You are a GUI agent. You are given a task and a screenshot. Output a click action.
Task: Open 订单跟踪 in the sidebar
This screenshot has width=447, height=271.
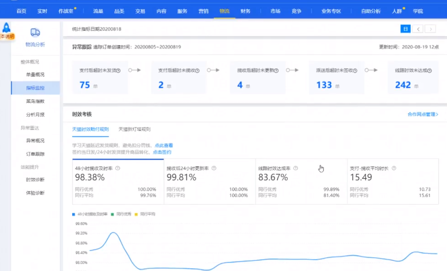pos(35,154)
